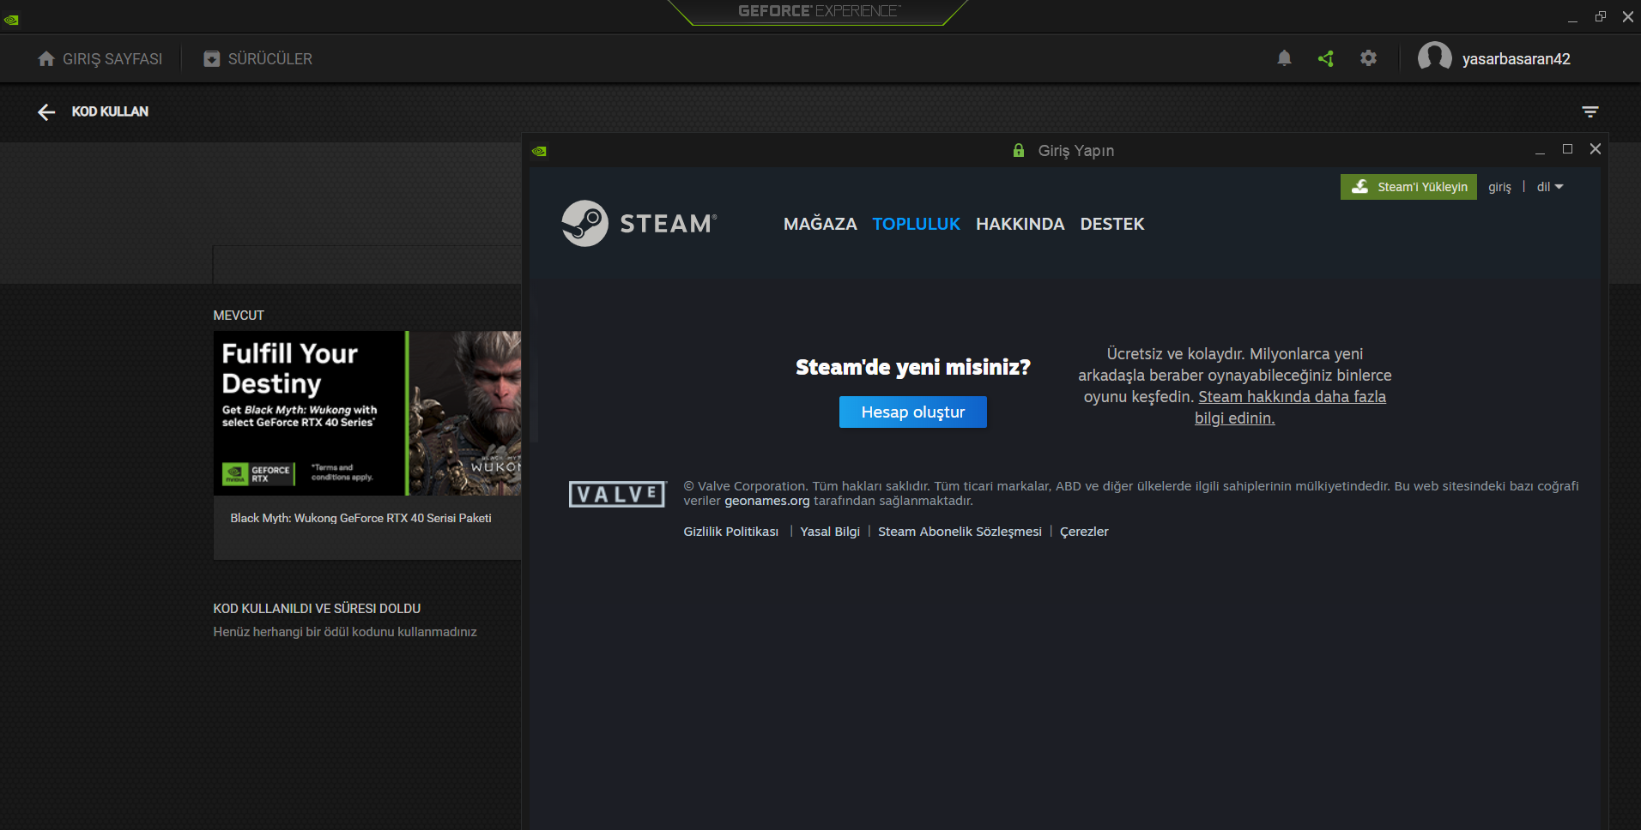Click Steam'i Yükleyin button
The height and width of the screenshot is (830, 1641).
(1408, 187)
